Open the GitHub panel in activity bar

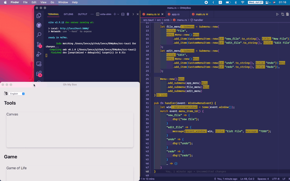[39, 25]
